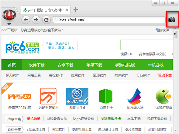Reload the page with refresh button
Screen dimensions: 179x134
click(46, 20)
